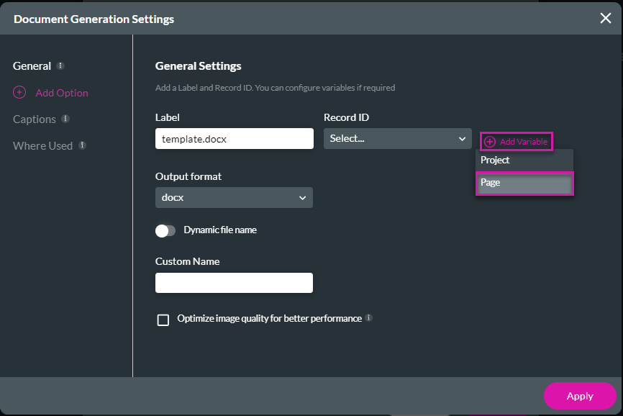This screenshot has width=623, height=416.
Task: Click the Custom Name input field
Action: (234, 282)
